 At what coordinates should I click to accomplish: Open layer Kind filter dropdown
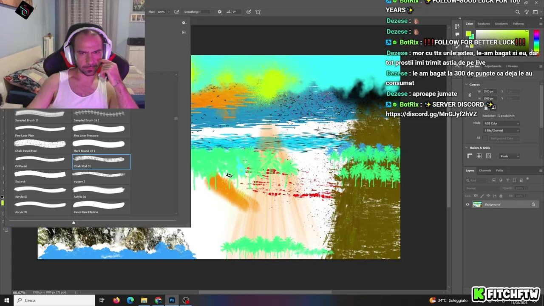point(476,180)
